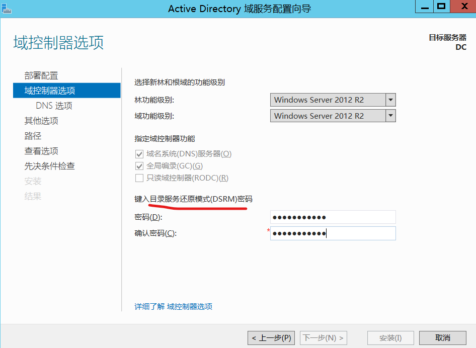Image resolution: width=476 pixels, height=348 pixels.
Task: Enable 只读域控制器(RODC) checkbox
Action: pos(139,178)
